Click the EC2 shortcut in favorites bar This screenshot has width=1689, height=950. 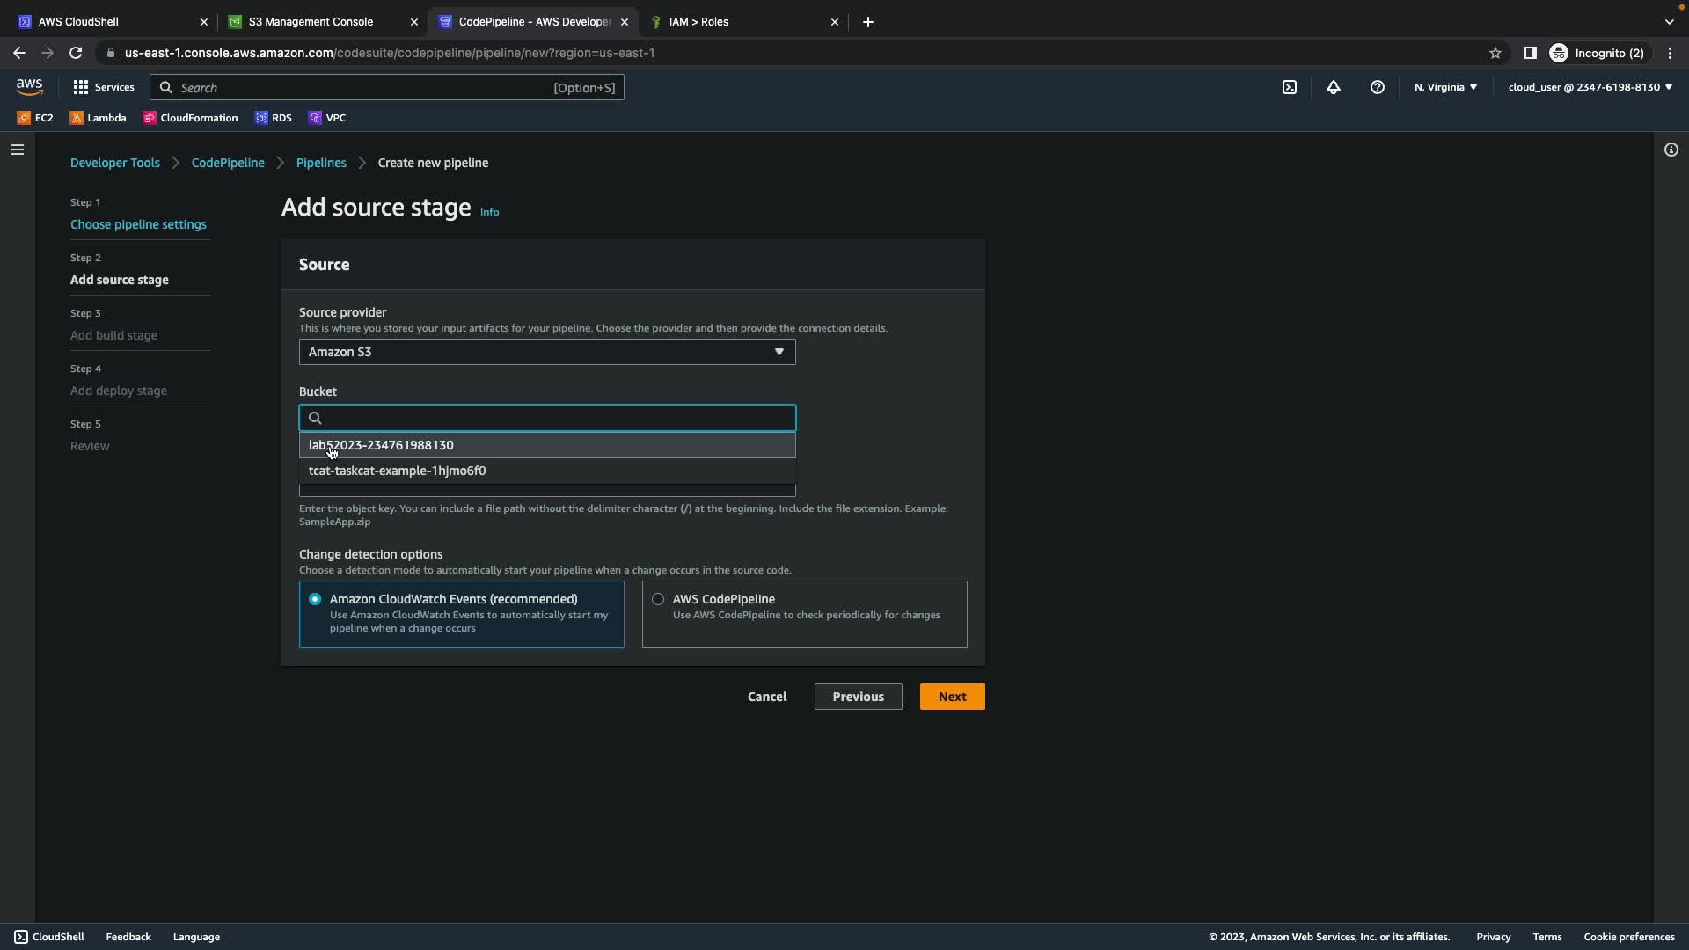click(x=35, y=118)
